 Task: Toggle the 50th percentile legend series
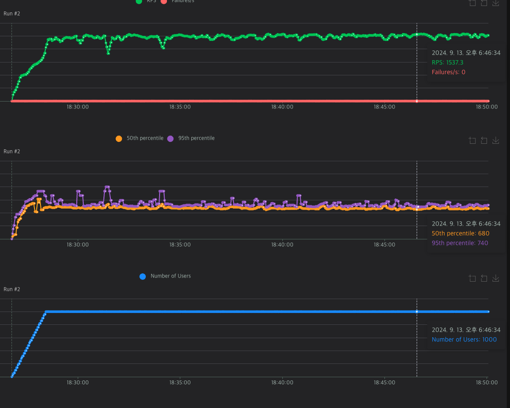(139, 138)
